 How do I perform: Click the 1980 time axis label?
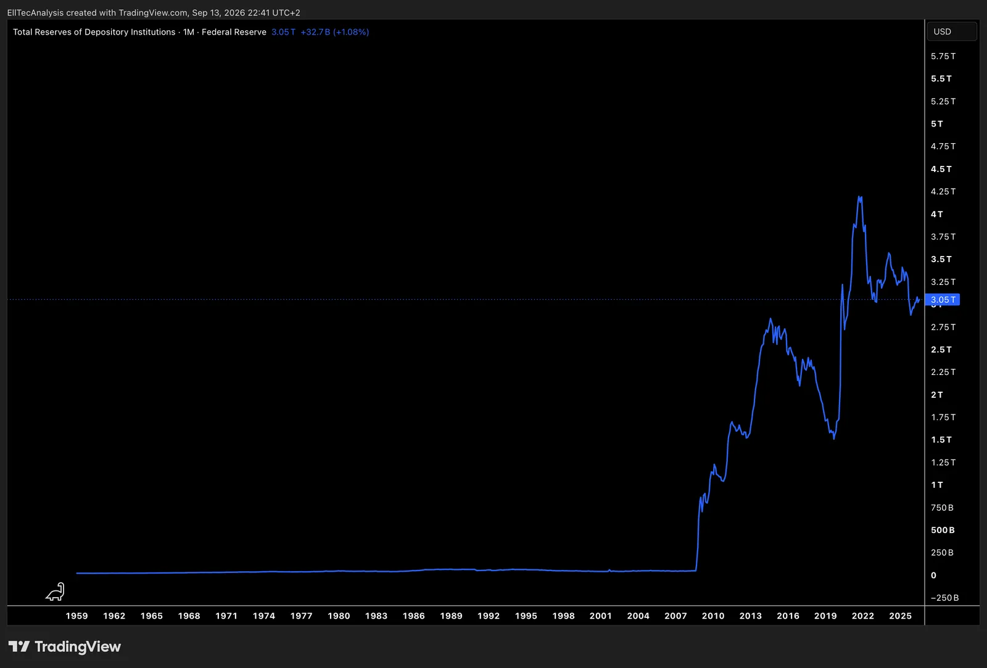(x=339, y=616)
